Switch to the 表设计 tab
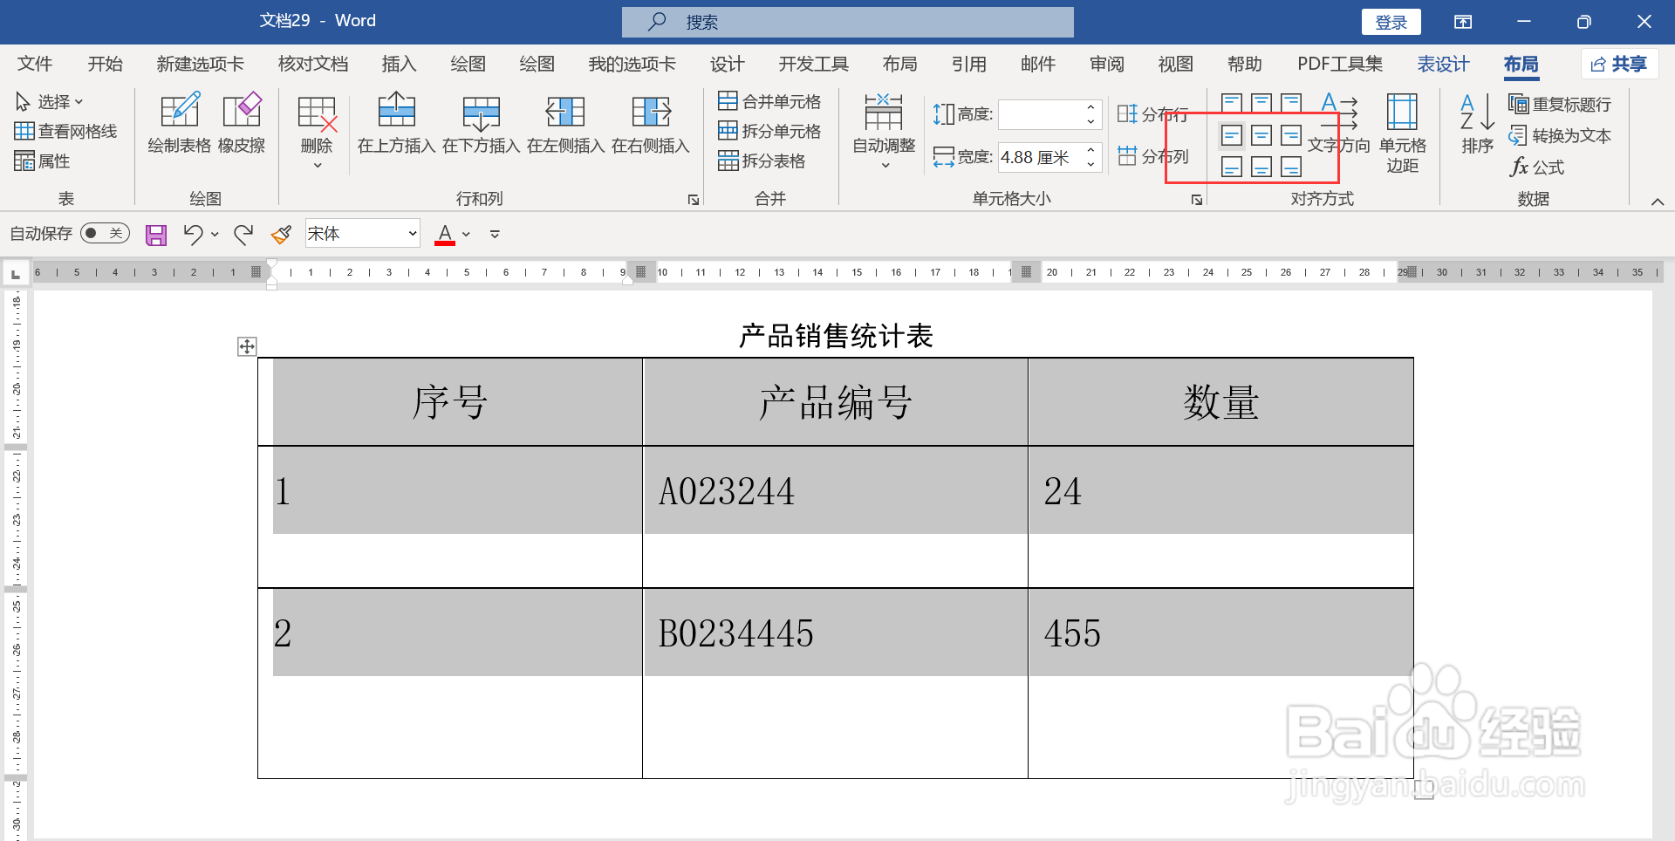The width and height of the screenshot is (1675, 841). click(1443, 64)
